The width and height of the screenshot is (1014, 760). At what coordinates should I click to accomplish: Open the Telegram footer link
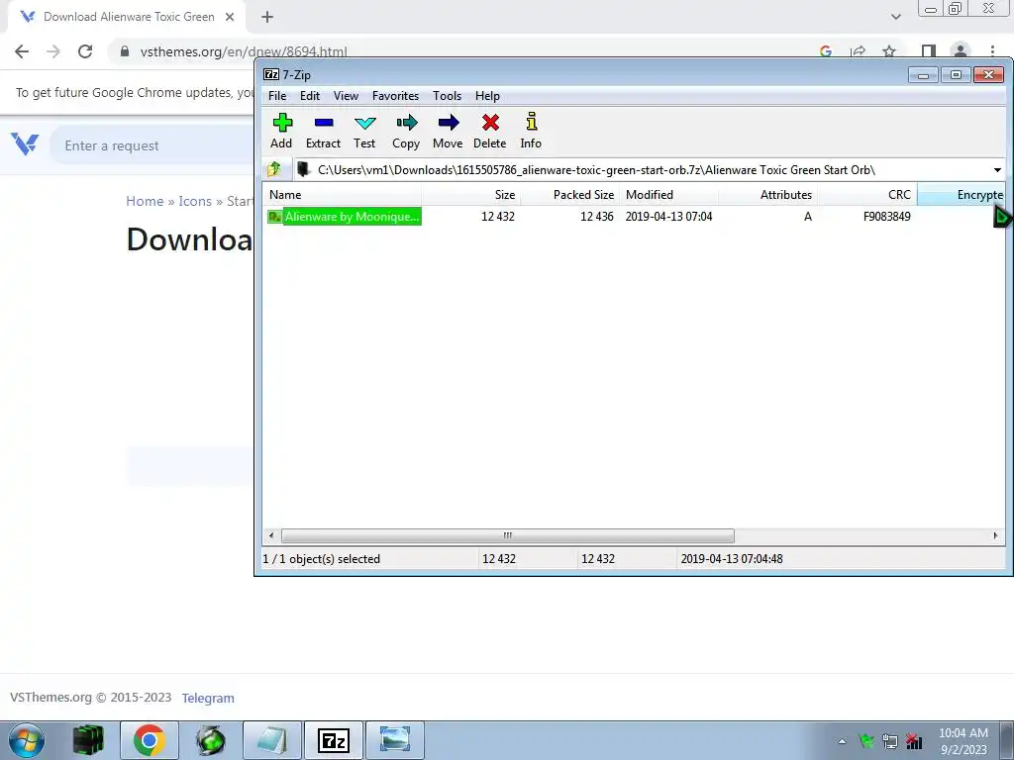click(x=208, y=698)
